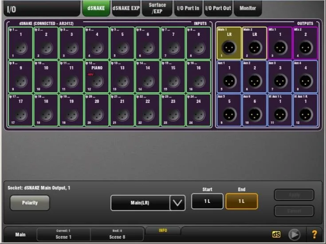Select the Next Scene 8 button

[117, 234]
